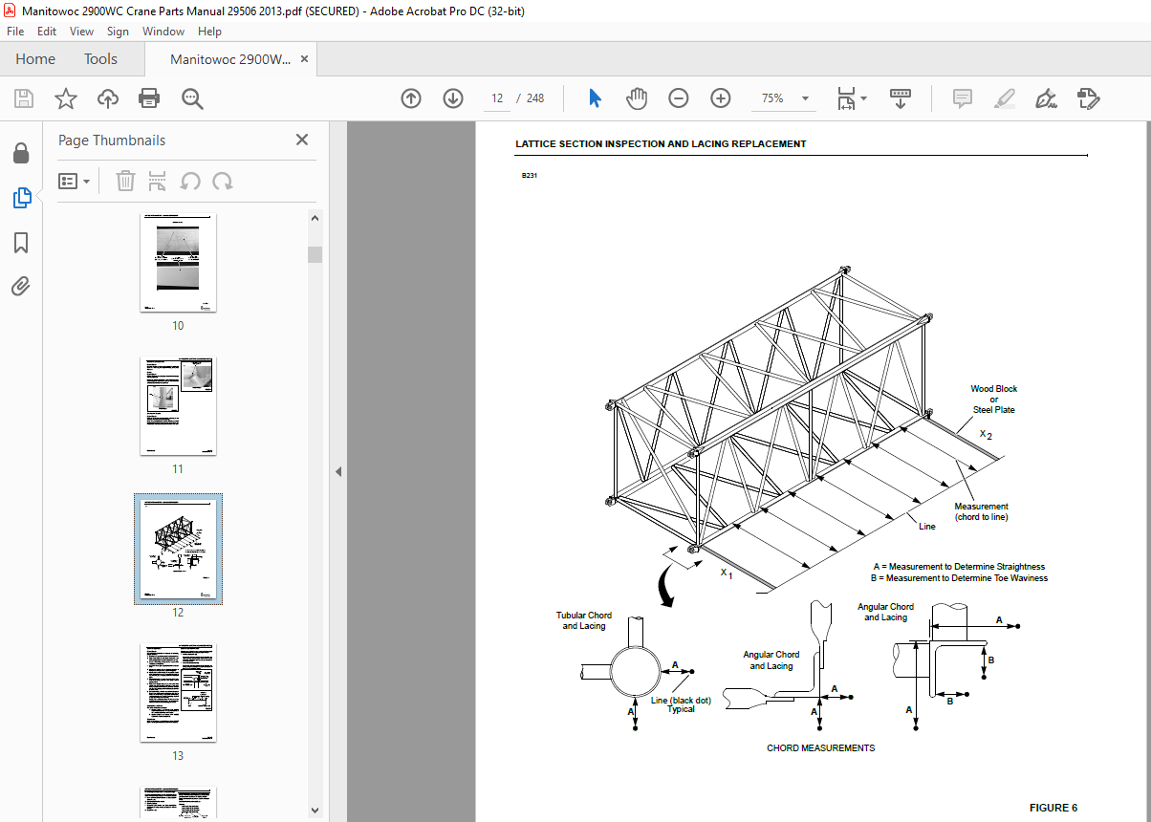Close the Page Thumbnails panel
Screen dimensions: 1151x822
pos(302,140)
